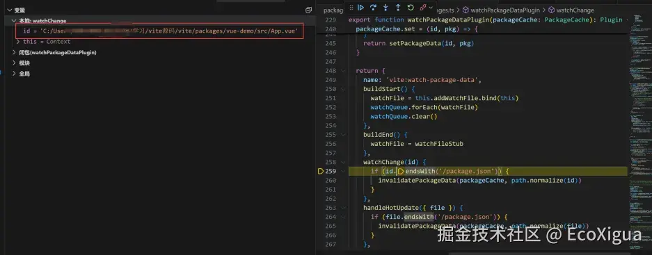The height and width of the screenshot is (255, 652).
Task: Select the id variable path value
Action: pos(169,31)
